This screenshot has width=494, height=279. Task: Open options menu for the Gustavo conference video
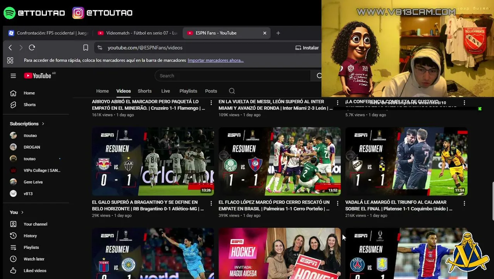coord(464,103)
